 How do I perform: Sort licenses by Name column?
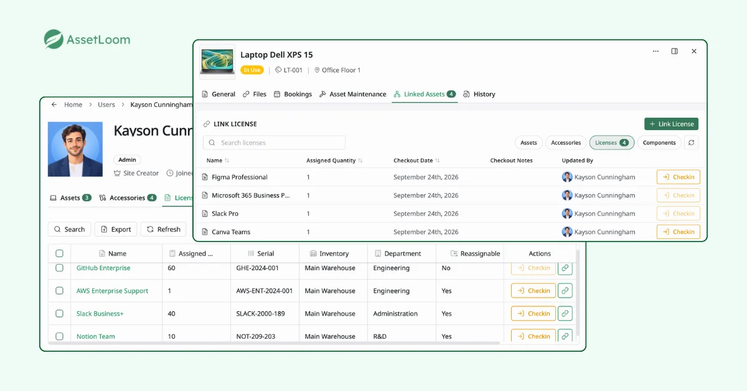coord(218,161)
